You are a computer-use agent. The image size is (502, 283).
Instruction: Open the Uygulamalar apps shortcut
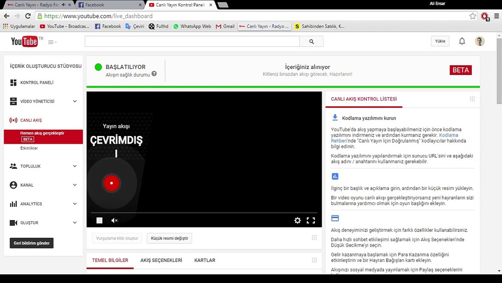(x=19, y=26)
